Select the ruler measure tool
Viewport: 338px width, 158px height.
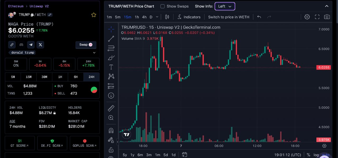click(111, 108)
